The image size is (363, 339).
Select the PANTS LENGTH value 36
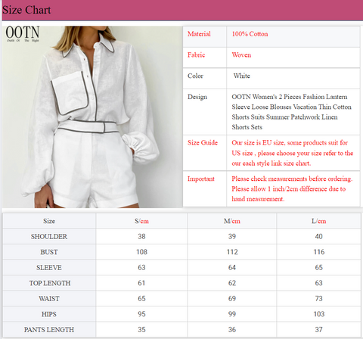(232, 330)
